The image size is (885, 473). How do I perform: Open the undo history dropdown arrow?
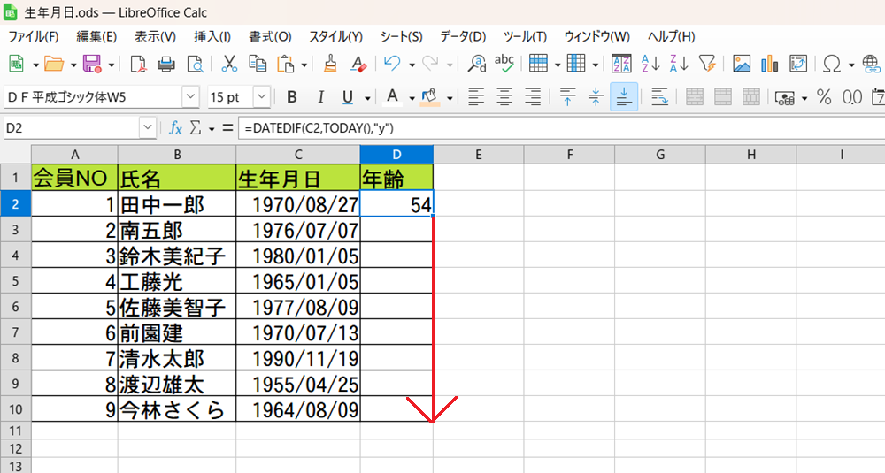(x=412, y=65)
